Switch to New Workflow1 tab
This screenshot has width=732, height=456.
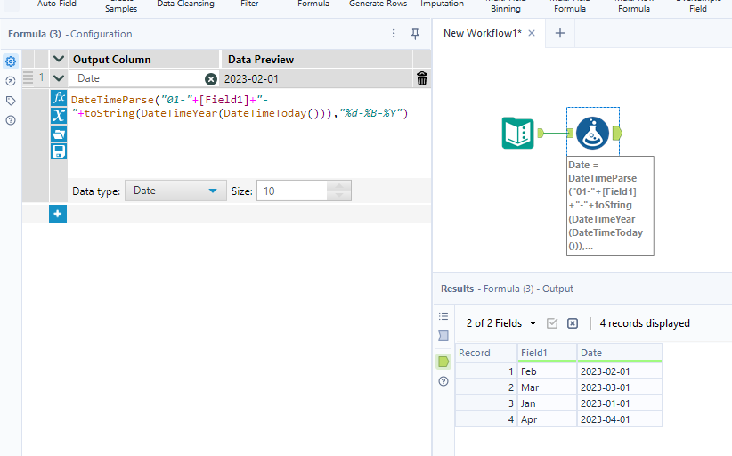[x=484, y=33]
